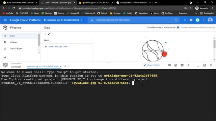Click the Search products and resources field

click(134, 20)
